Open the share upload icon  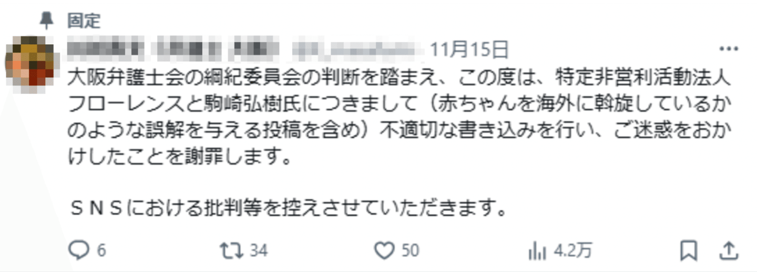729,251
